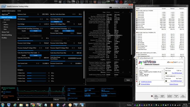
Task: Click the Save profile button
Action: coord(128,80)
